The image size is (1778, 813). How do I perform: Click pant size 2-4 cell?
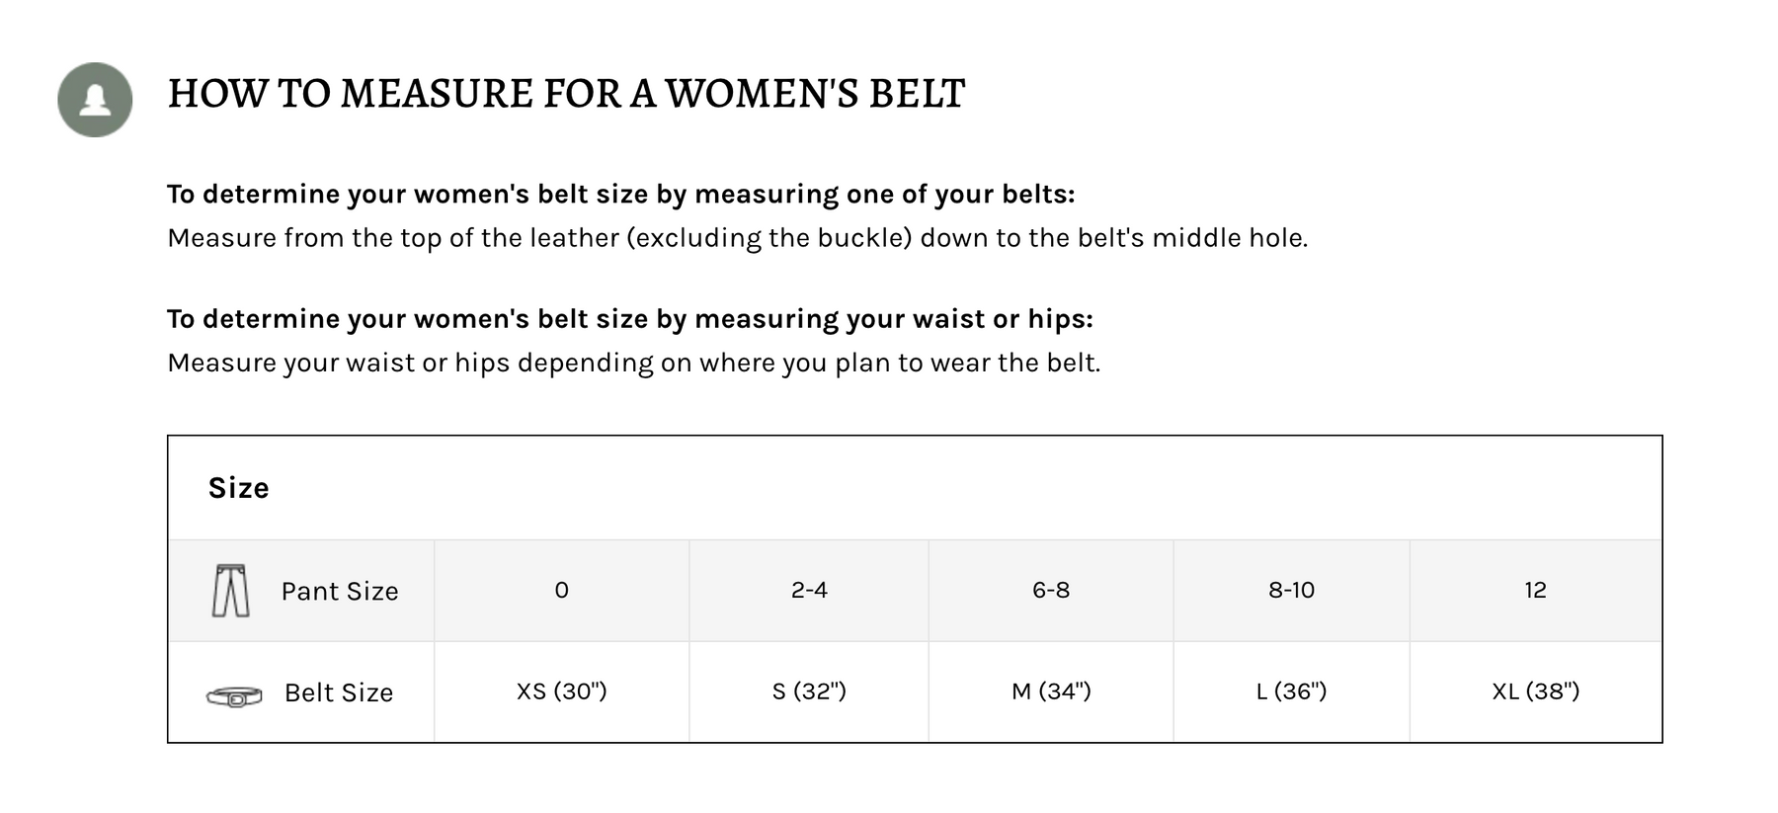point(809,590)
